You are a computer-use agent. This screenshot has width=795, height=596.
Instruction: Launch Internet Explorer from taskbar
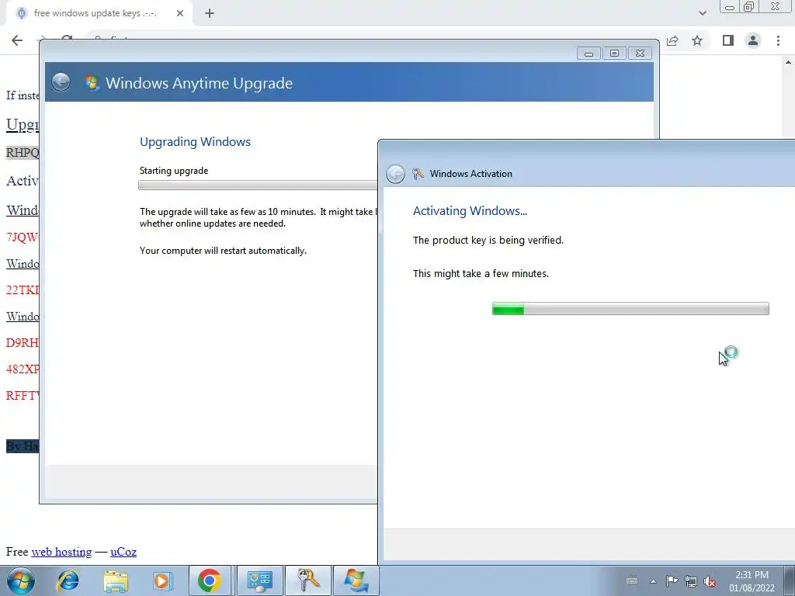point(68,580)
